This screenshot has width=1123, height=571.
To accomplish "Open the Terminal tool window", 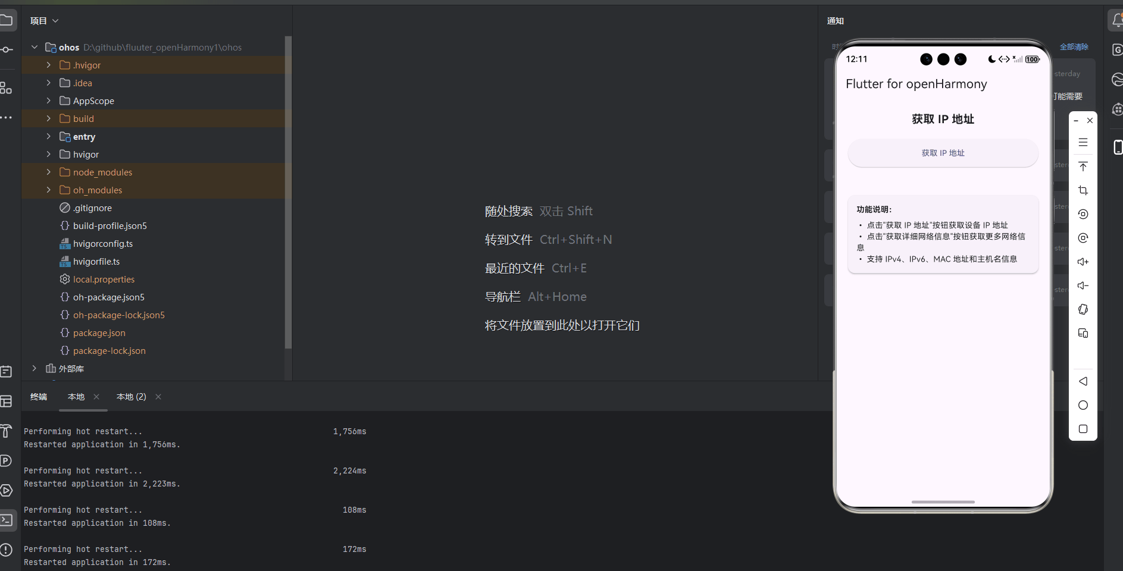I will (7, 520).
